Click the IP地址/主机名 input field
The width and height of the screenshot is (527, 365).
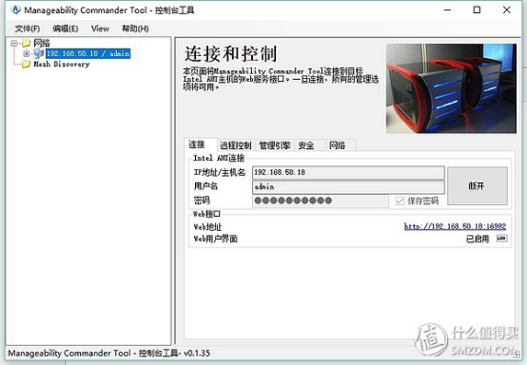pyautogui.click(x=348, y=173)
